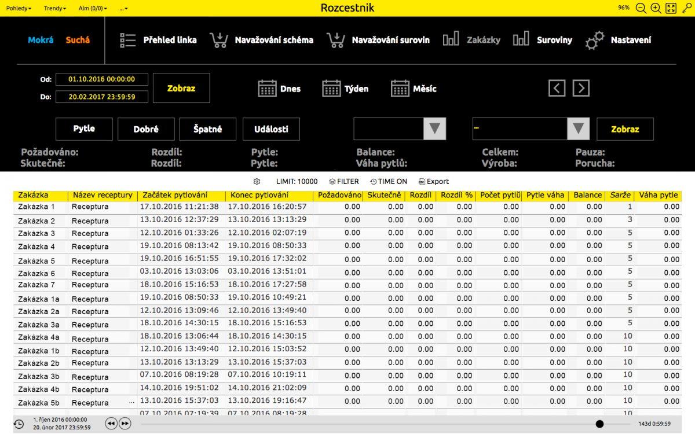Click the timeline slider handle
Screen dimensions: 695x434
pos(599,424)
